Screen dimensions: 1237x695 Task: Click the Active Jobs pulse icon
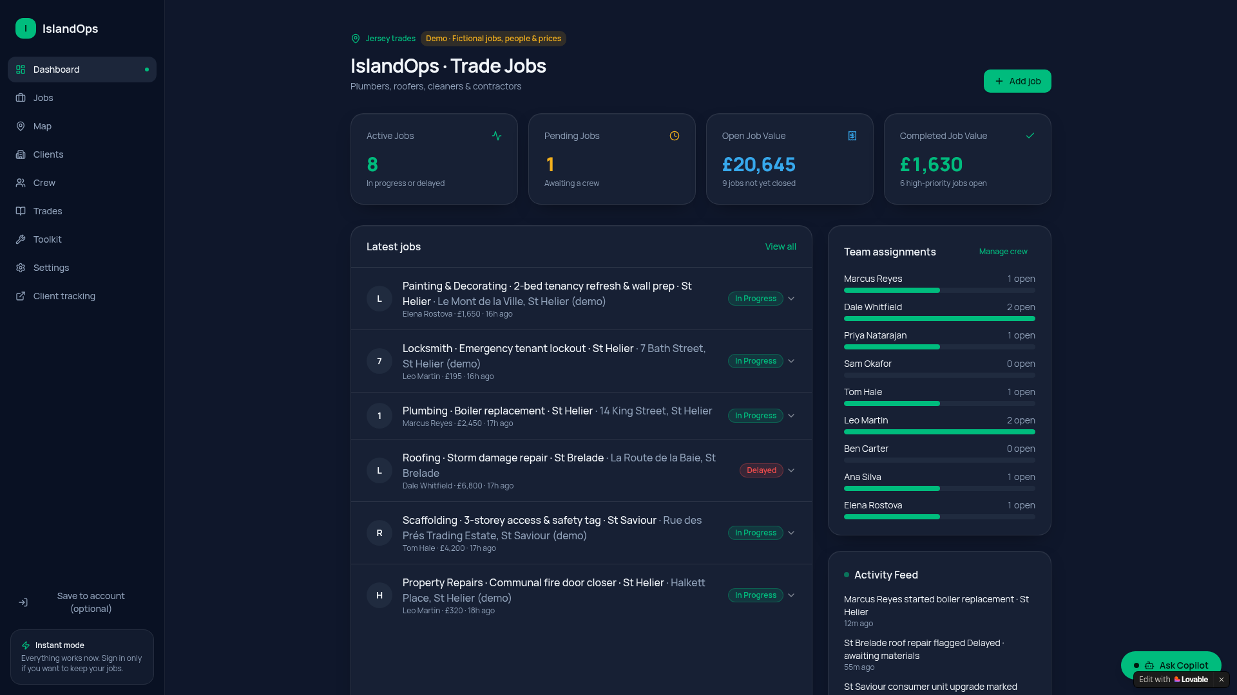pyautogui.click(x=497, y=136)
